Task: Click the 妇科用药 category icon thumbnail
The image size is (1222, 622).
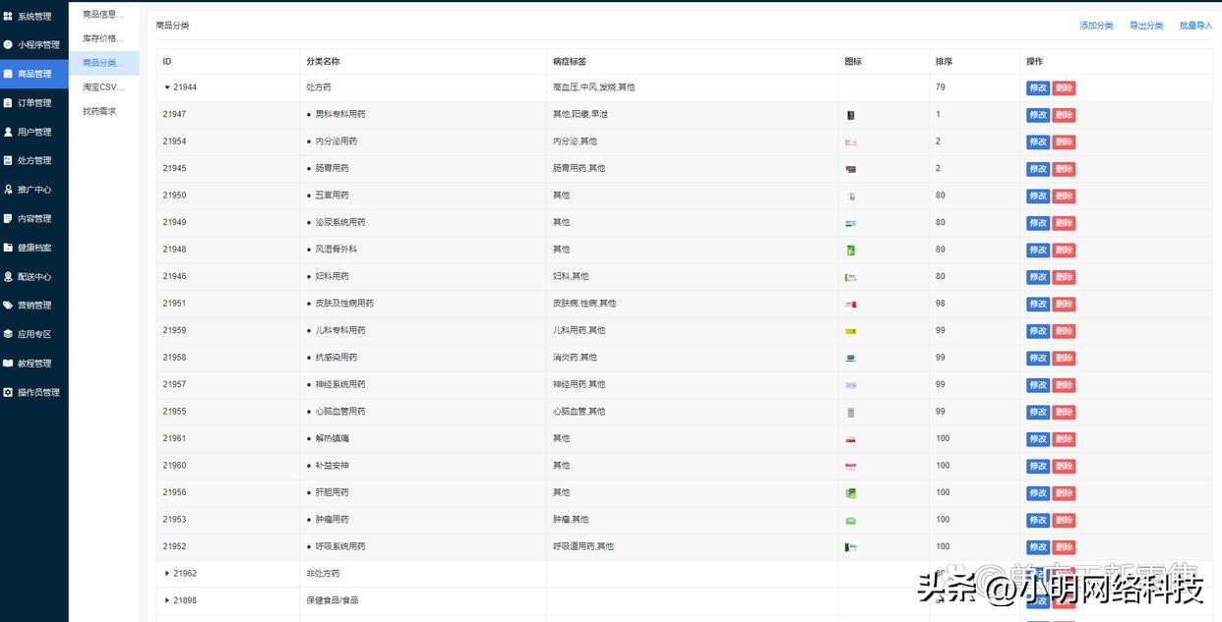Action: (849, 276)
